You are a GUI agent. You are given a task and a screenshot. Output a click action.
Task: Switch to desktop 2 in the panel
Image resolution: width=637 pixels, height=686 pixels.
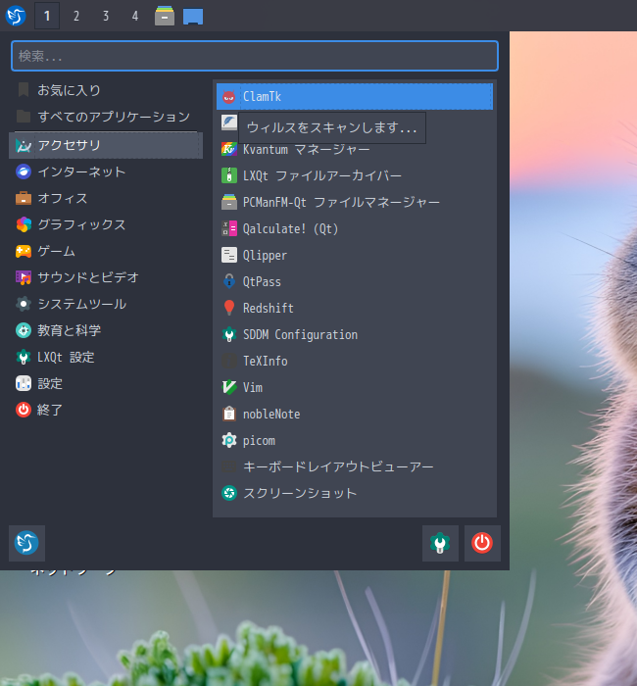76,16
